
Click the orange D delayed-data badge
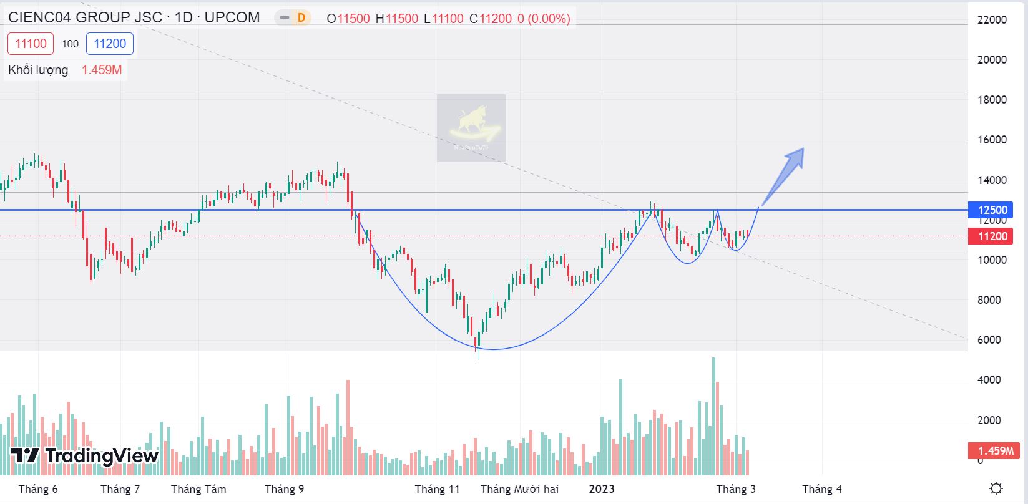click(x=301, y=18)
